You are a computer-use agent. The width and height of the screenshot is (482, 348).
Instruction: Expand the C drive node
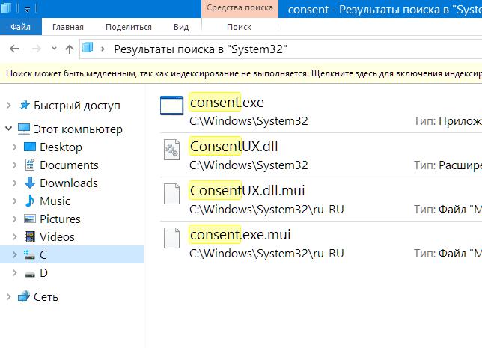tap(14, 254)
